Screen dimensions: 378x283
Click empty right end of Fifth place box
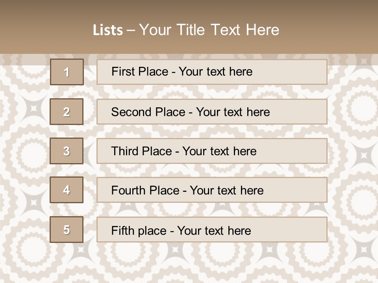(299, 230)
